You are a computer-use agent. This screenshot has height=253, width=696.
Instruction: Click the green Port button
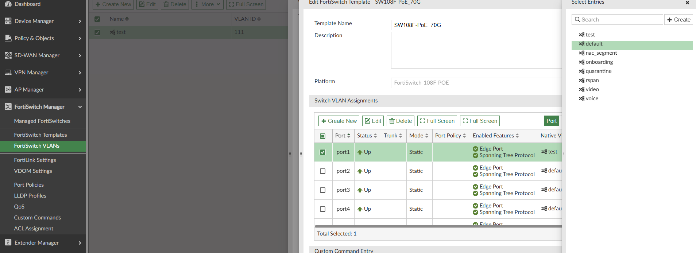point(552,121)
